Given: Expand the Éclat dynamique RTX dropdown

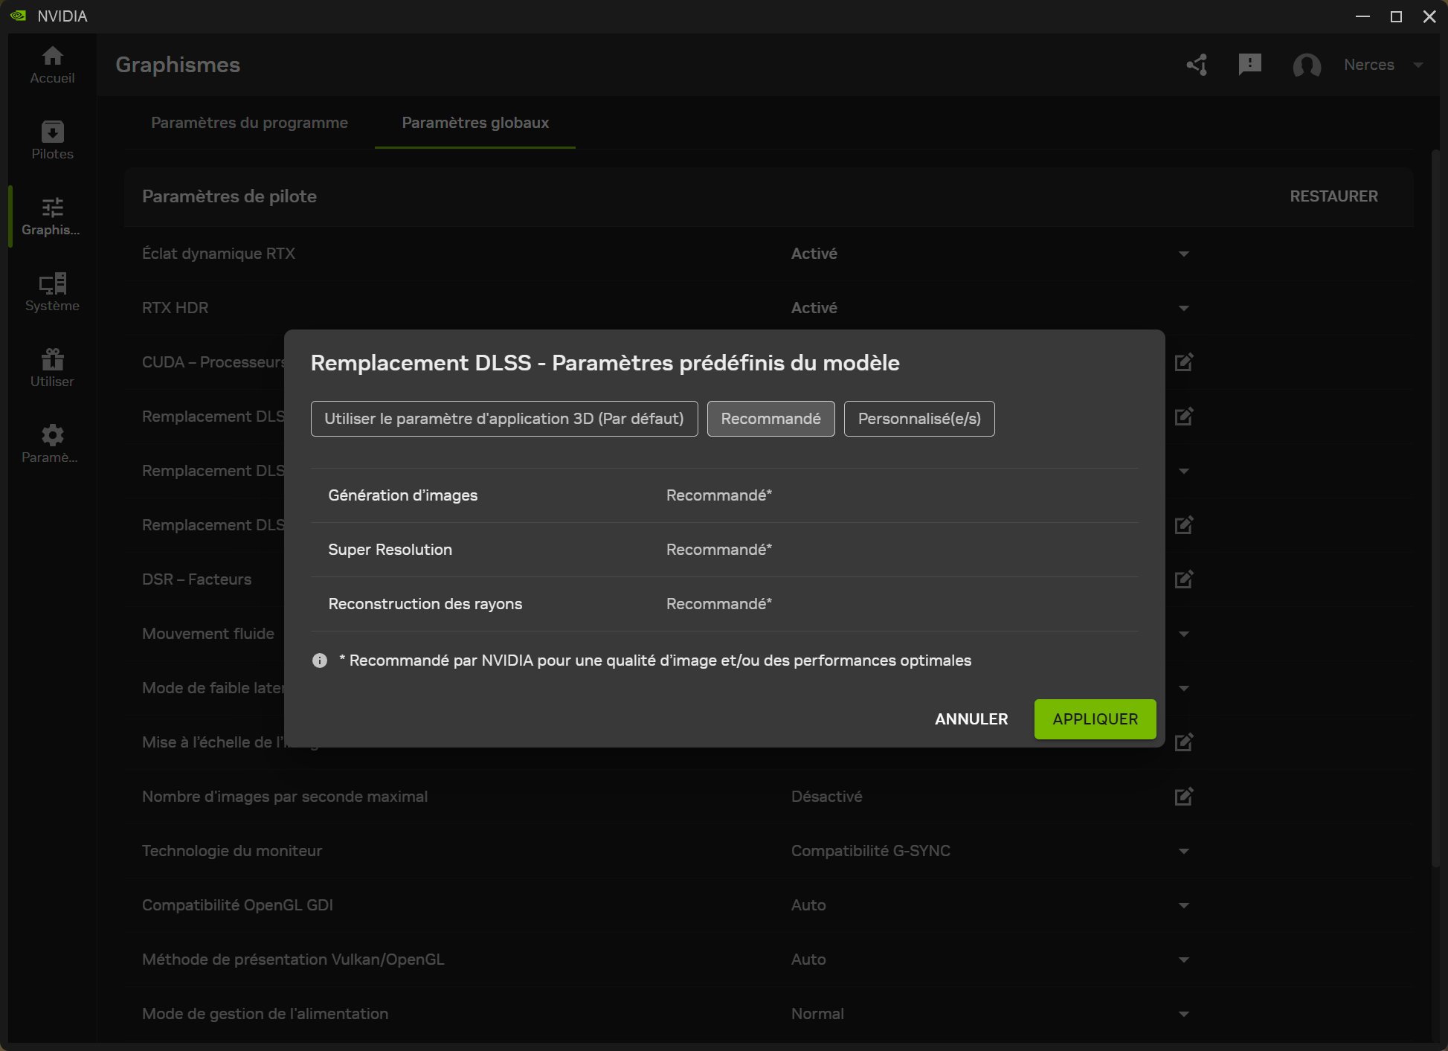Looking at the screenshot, I should [x=1184, y=254].
